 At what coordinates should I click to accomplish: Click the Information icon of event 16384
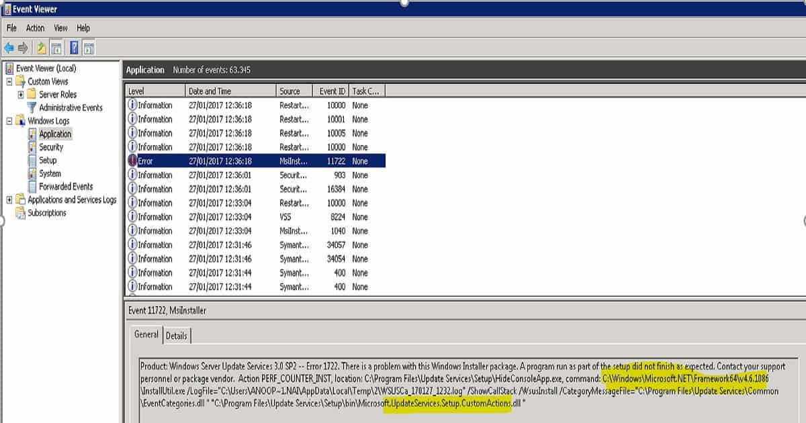(x=132, y=189)
